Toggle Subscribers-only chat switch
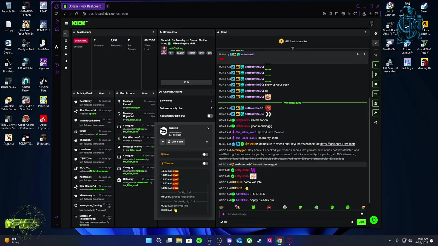Viewport: 438px width, 246px height. 210,116
